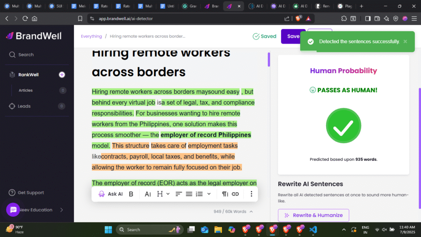Click the left align text icon

[179, 194]
